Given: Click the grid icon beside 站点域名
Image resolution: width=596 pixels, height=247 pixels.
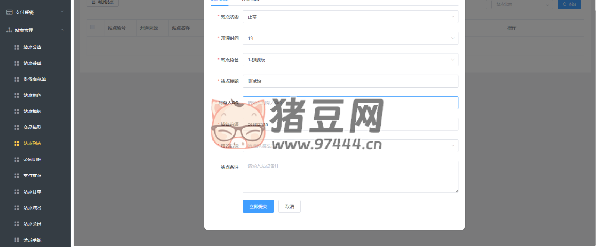Looking at the screenshot, I should coord(16,207).
